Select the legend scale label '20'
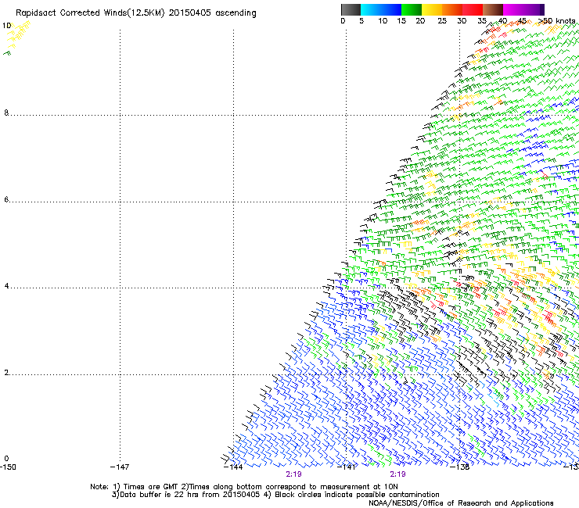 coord(420,21)
